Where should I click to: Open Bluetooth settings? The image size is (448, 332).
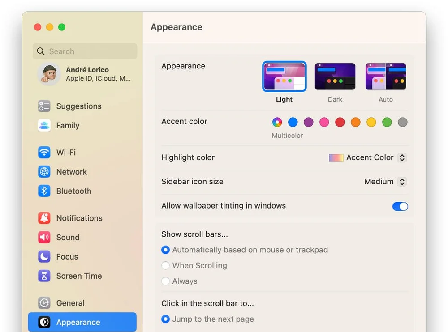pyautogui.click(x=73, y=191)
